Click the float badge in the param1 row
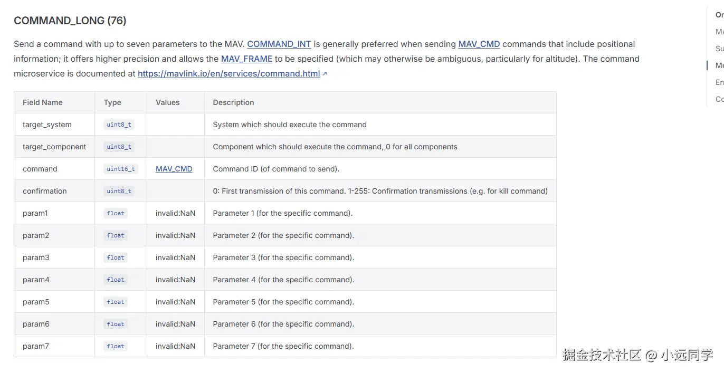This screenshot has height=373, width=724. [116, 214]
